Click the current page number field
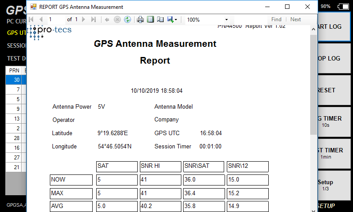Viewport: 353px width, 212px height. click(x=56, y=19)
